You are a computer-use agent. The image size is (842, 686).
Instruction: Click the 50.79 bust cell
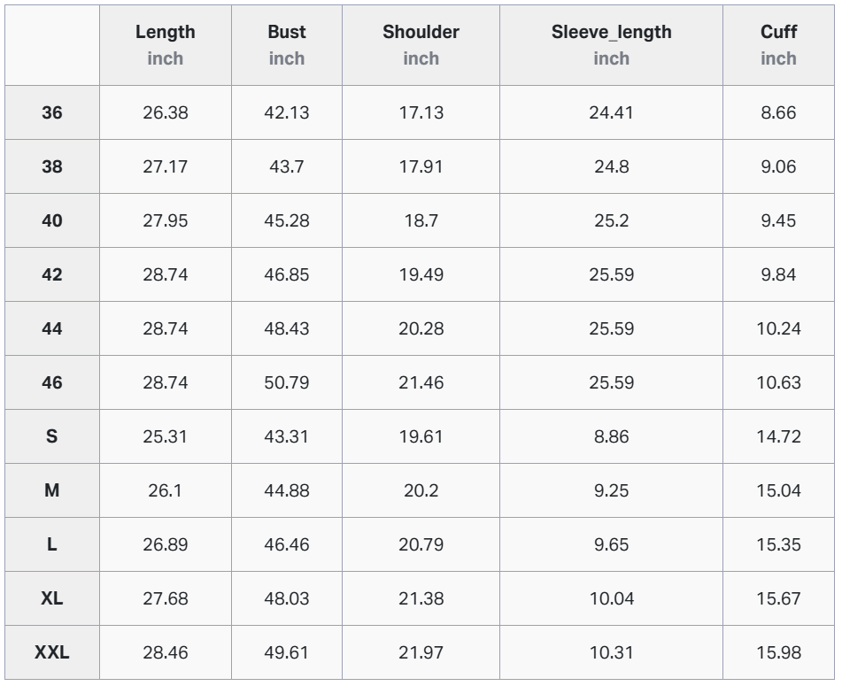(x=287, y=382)
